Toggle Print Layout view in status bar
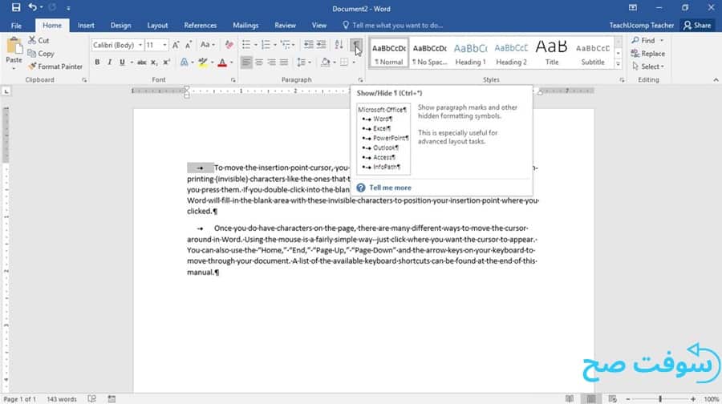722x404 pixels. point(591,398)
